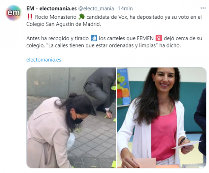209x173 pixels.
Task: Click the 'Colegio San Agustín de Madrid' text
Action: (x=63, y=24)
